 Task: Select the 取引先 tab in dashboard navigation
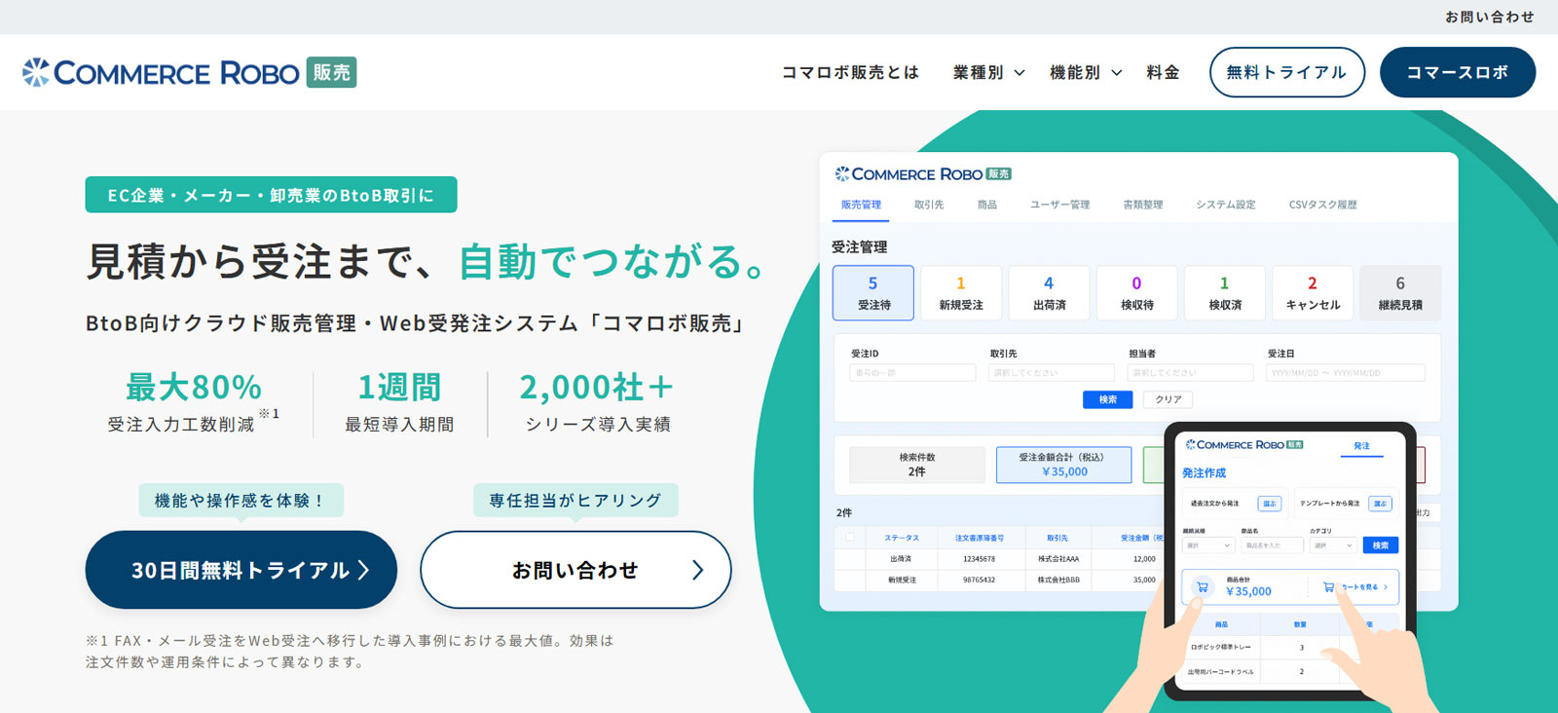929,205
